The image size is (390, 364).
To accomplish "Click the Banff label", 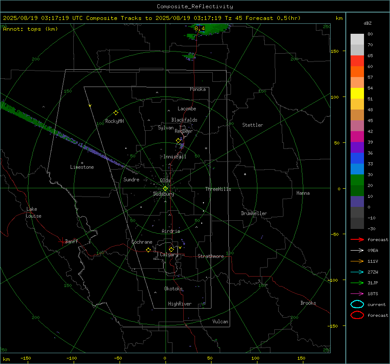I will (71, 241).
